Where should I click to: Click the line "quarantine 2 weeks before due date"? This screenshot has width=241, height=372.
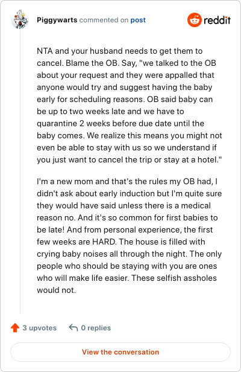click(x=120, y=123)
